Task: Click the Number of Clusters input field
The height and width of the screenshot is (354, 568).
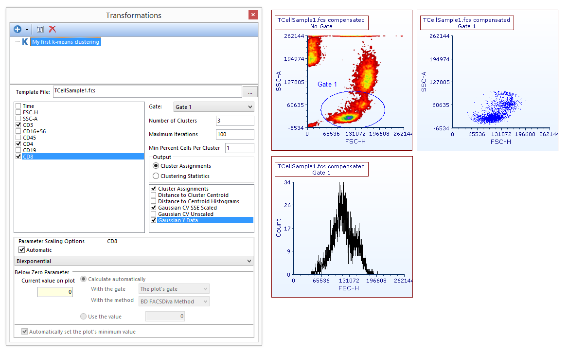Action: [234, 121]
